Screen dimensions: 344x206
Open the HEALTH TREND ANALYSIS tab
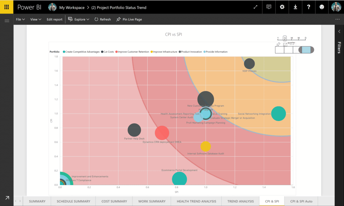196,201
